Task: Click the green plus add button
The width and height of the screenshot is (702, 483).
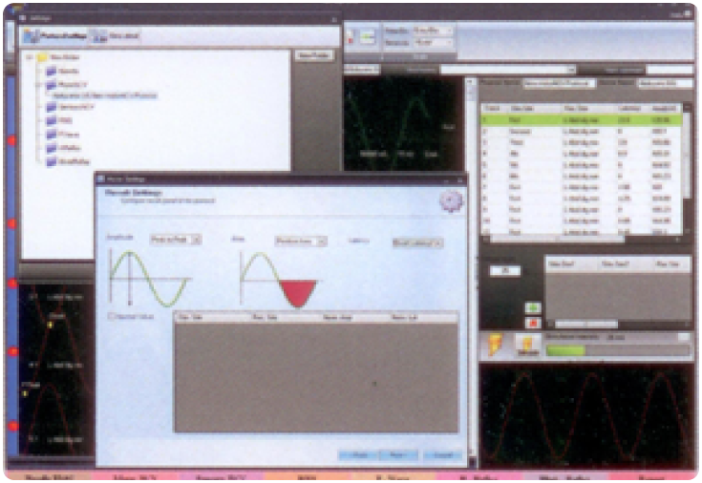Action: point(533,307)
